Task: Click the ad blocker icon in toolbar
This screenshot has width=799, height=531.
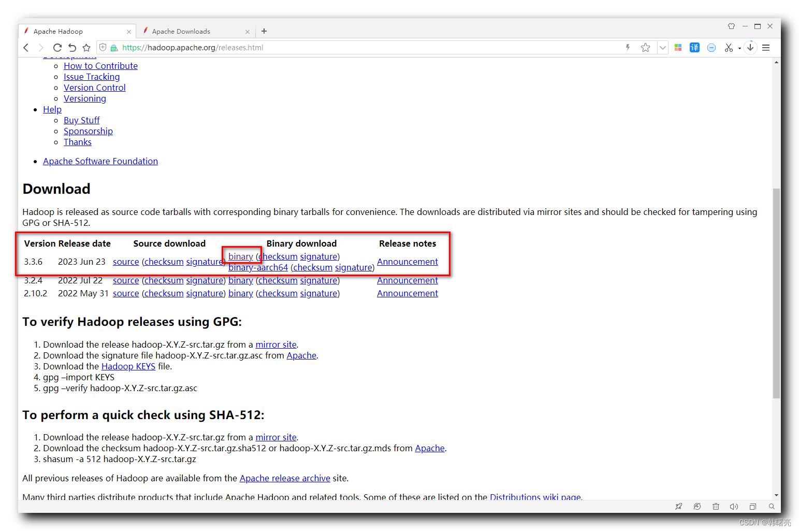Action: [711, 47]
